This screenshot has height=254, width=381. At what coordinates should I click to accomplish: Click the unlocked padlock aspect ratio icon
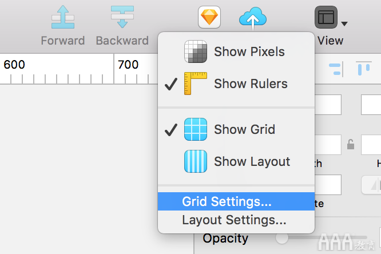350,144
